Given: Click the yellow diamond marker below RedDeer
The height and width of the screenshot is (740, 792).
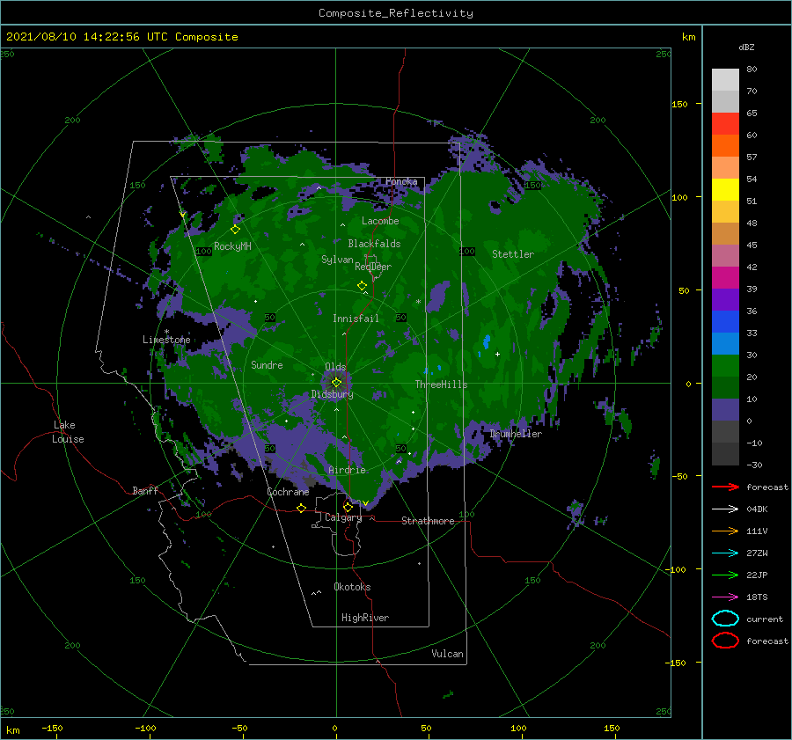Looking at the screenshot, I should 362,285.
